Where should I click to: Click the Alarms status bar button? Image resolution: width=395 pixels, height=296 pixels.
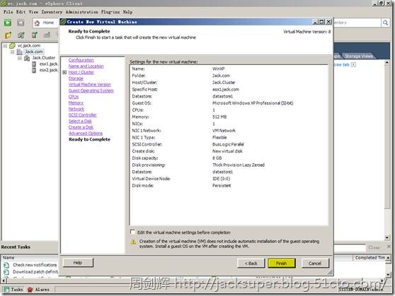pyautogui.click(x=38, y=290)
